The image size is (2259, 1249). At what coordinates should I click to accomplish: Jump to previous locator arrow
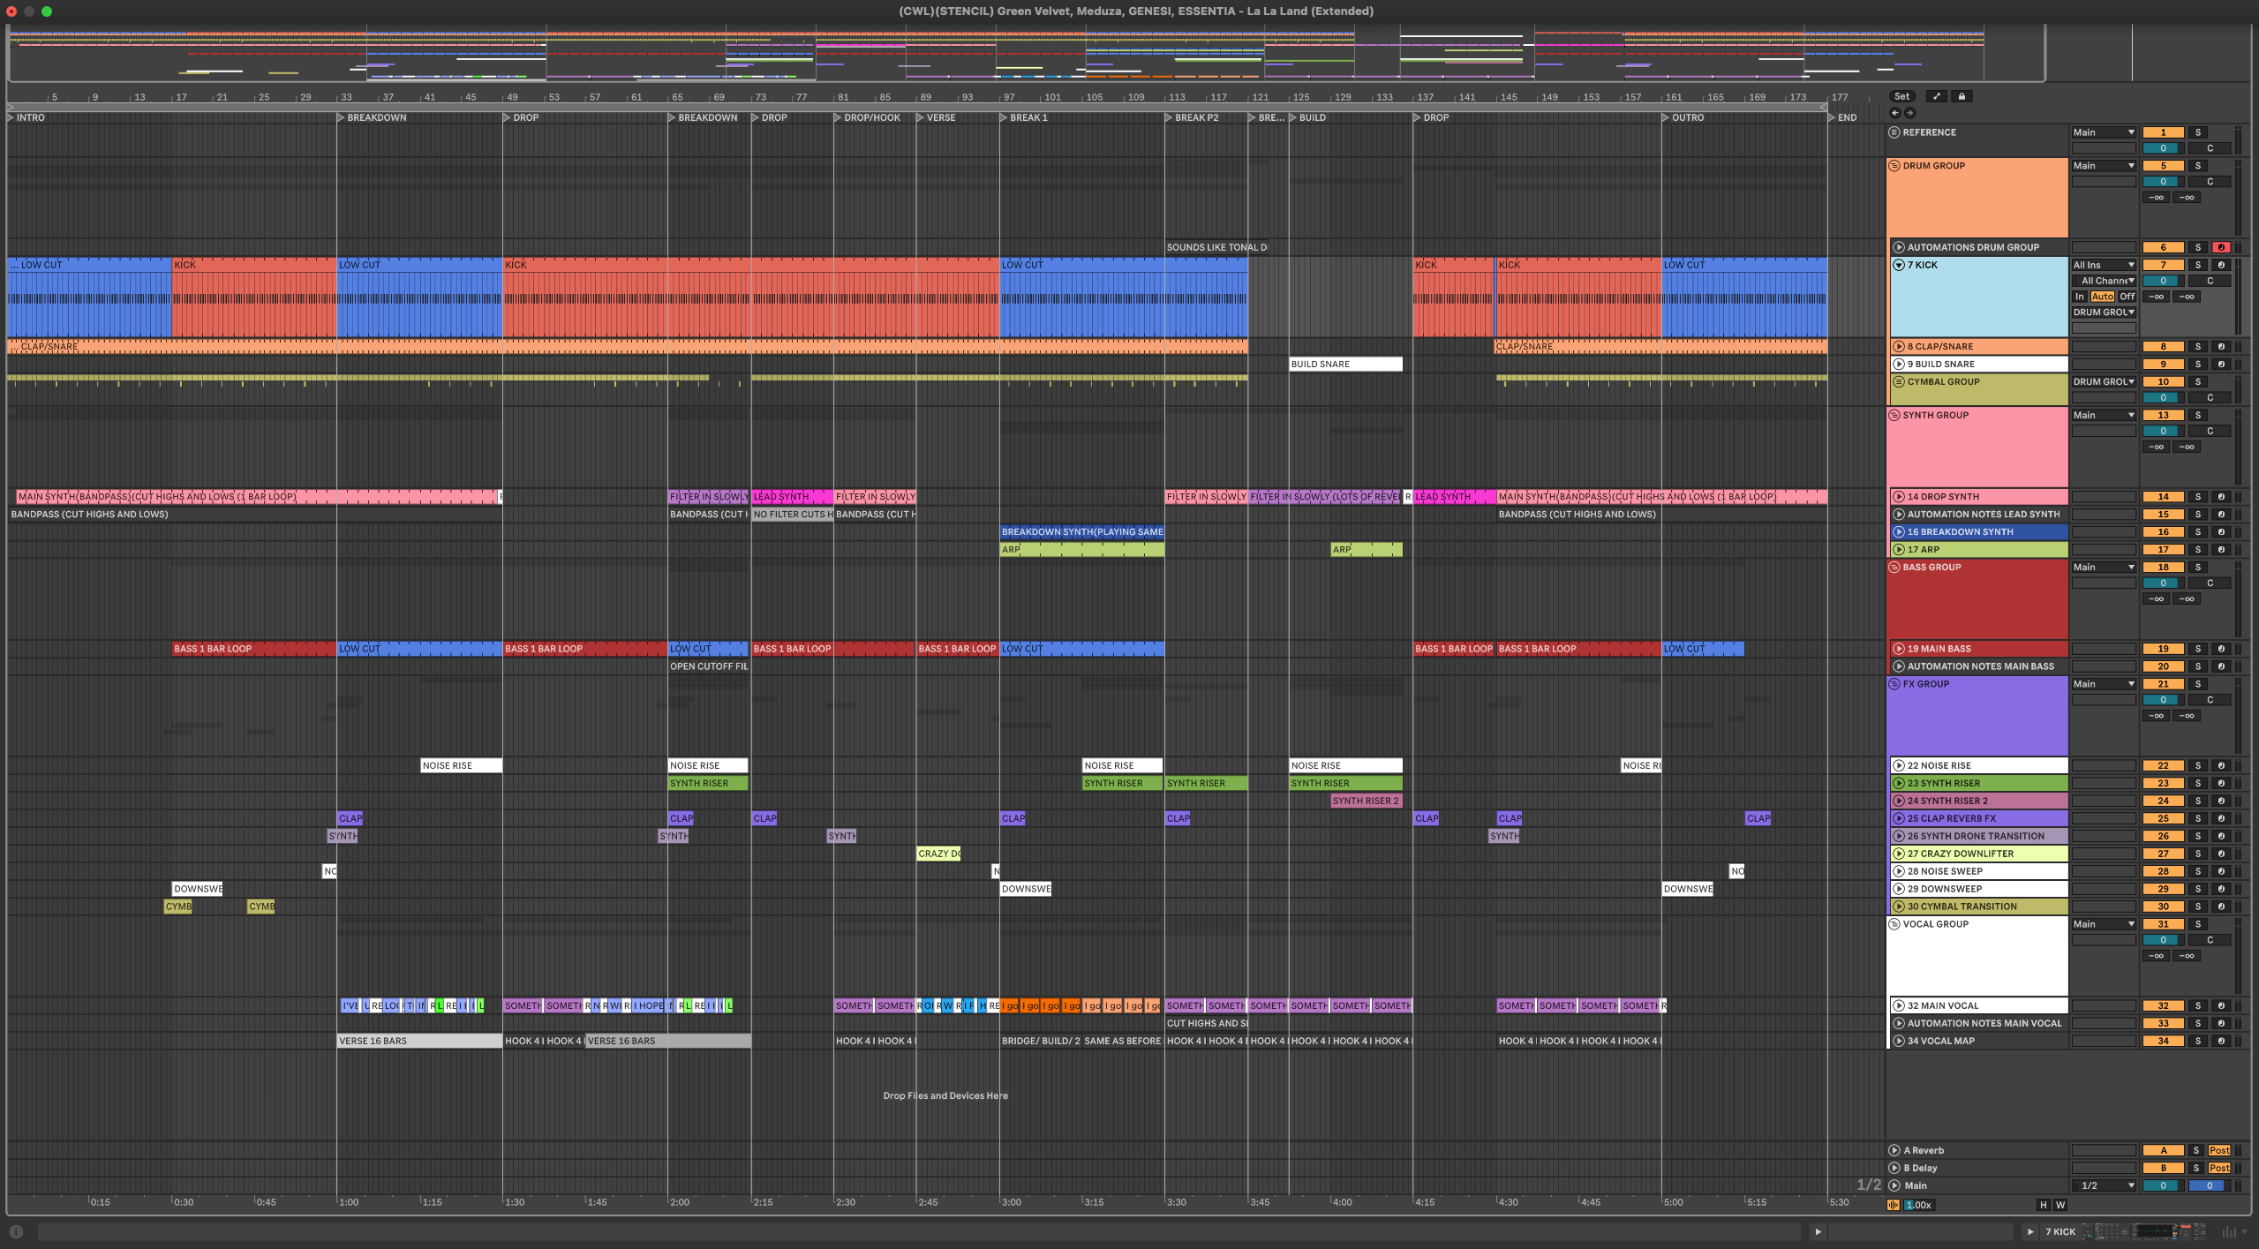click(1894, 113)
